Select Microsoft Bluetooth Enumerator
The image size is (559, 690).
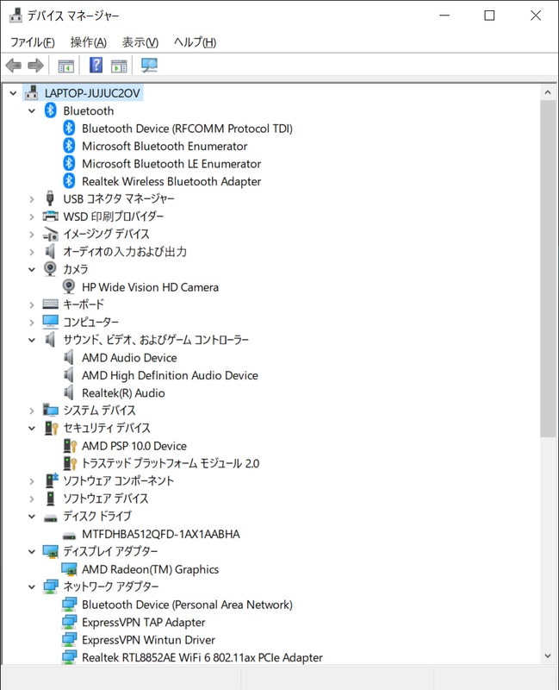[165, 146]
